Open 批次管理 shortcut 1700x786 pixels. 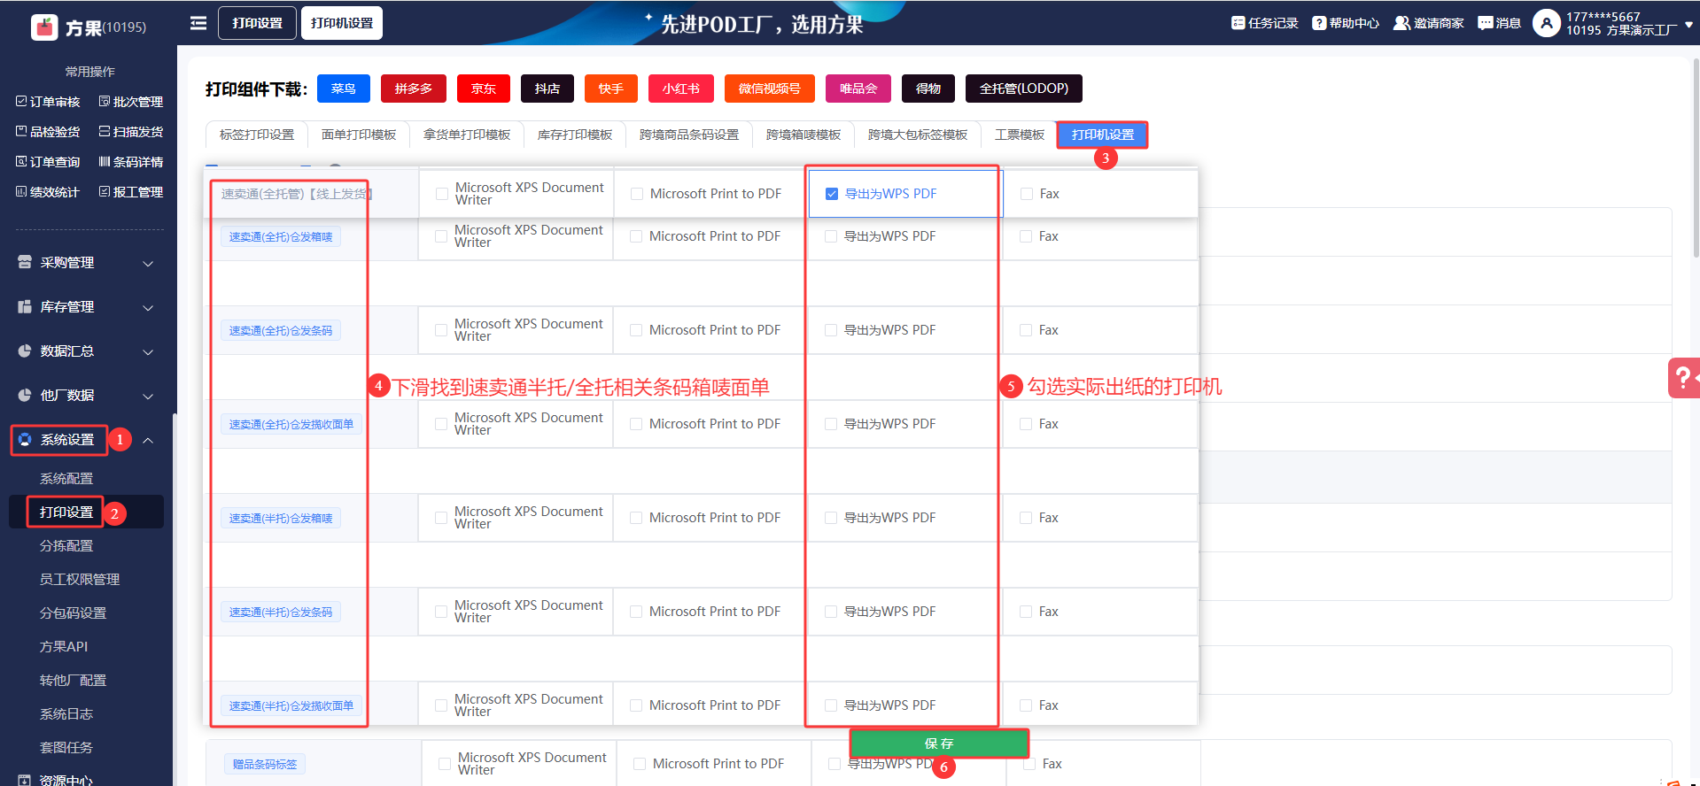coord(131,102)
